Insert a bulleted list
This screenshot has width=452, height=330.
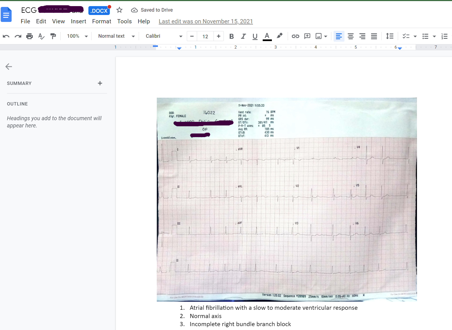tap(425, 36)
